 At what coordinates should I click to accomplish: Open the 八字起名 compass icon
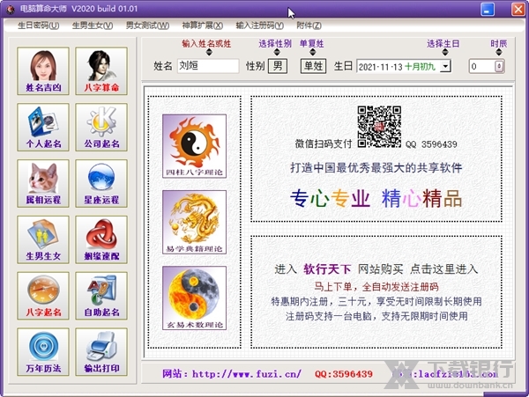pos(43,296)
